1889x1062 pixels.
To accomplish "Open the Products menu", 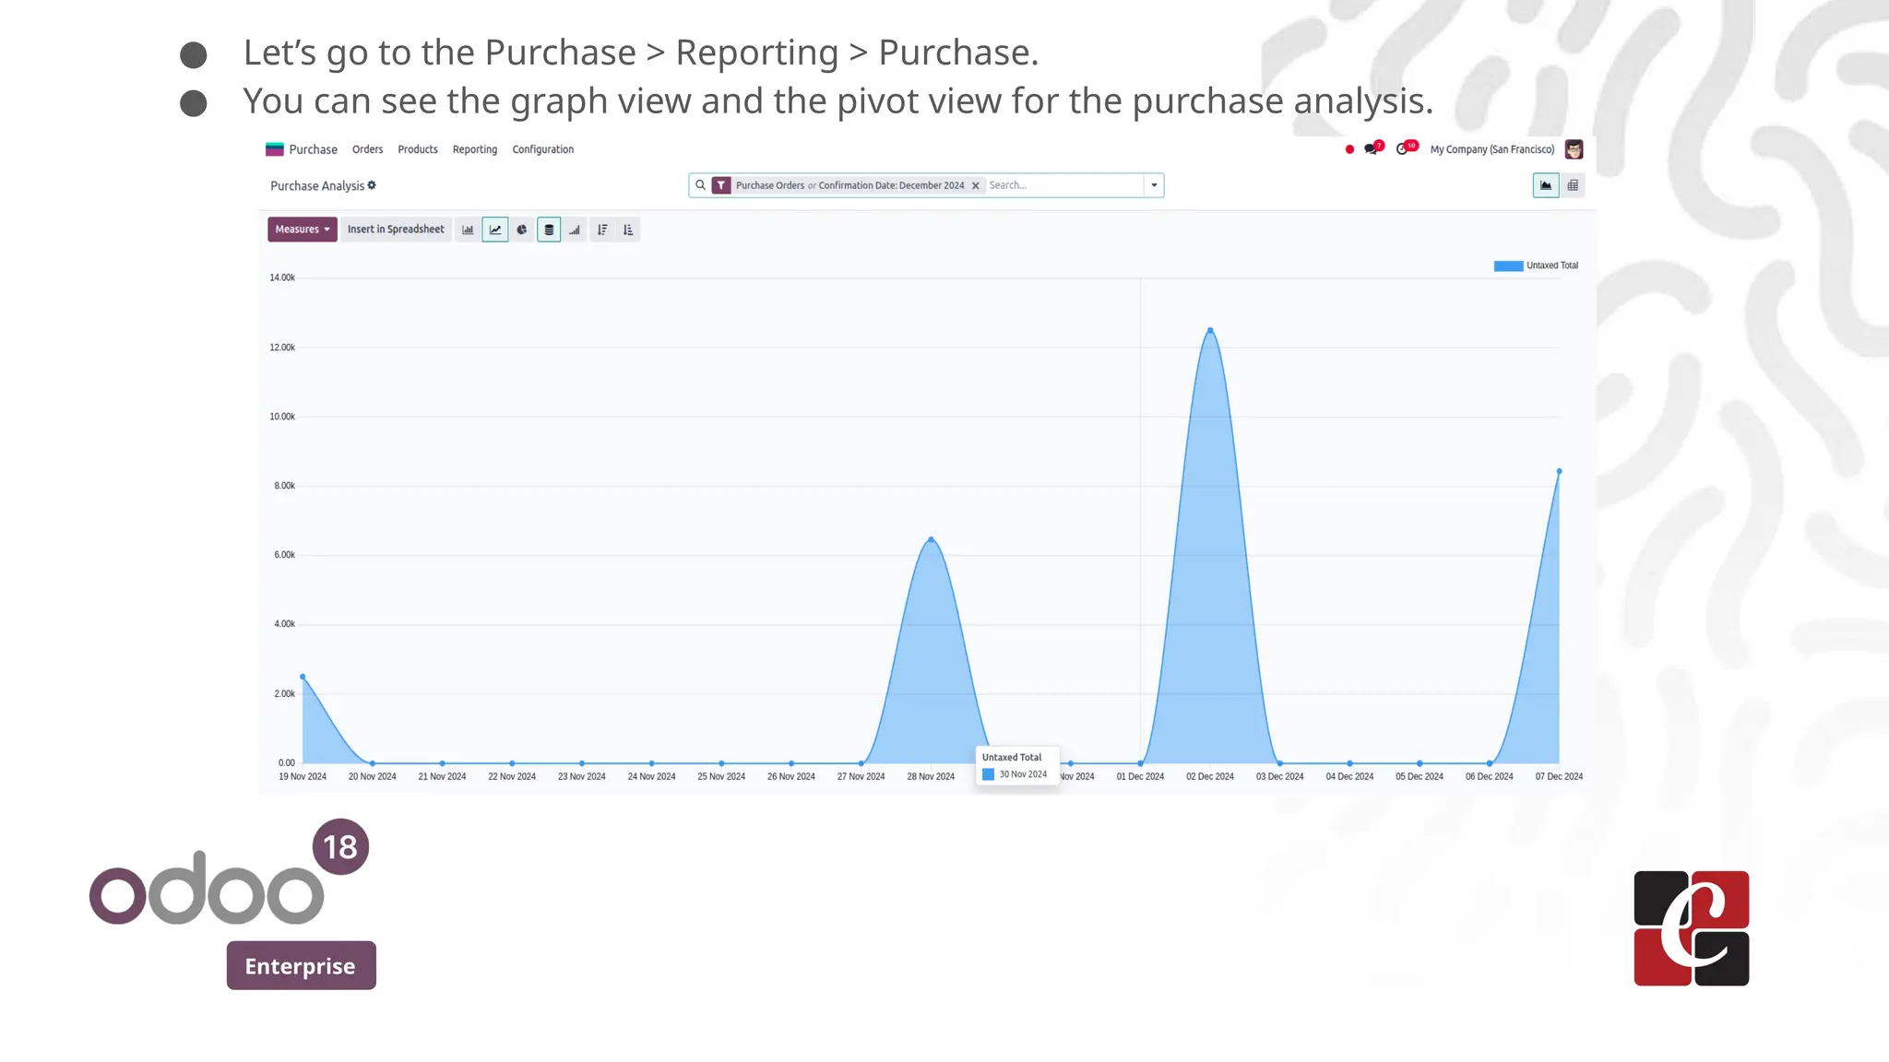I will coord(418,149).
